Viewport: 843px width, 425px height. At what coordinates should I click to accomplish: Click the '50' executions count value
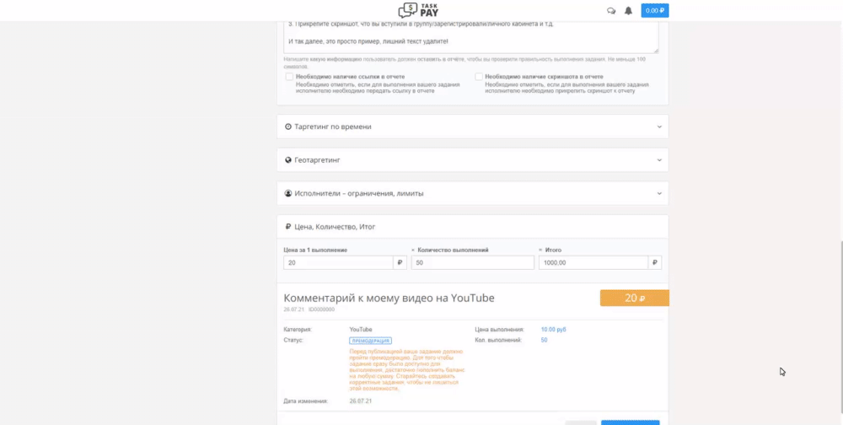(x=544, y=340)
